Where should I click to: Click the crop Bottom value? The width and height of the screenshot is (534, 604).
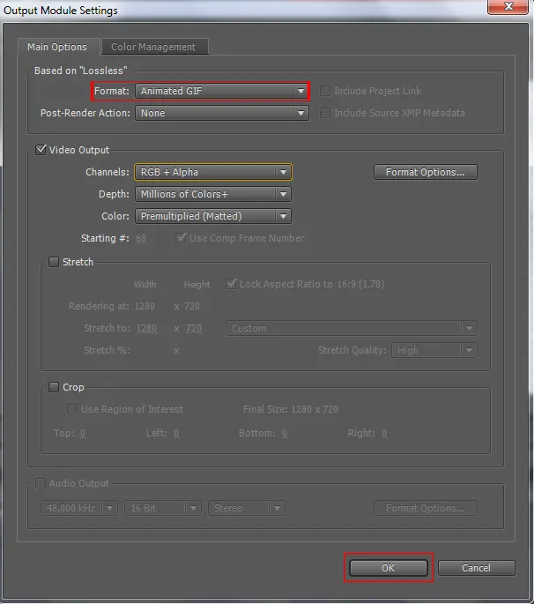point(285,433)
